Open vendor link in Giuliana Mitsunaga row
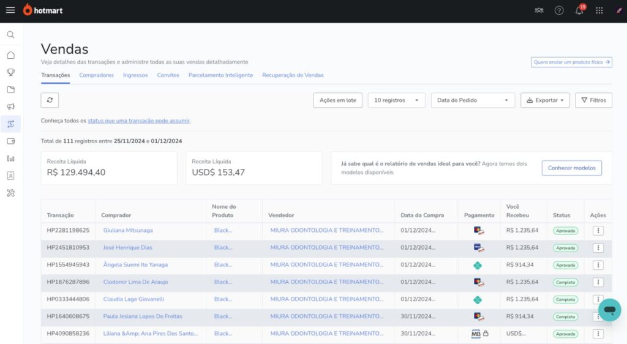 point(327,231)
